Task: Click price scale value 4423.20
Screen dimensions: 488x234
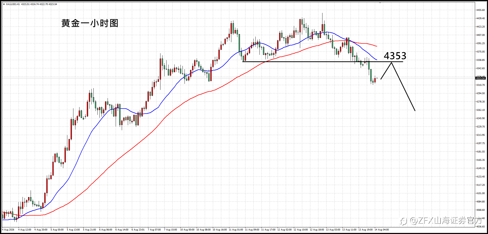Action: click(480, 27)
